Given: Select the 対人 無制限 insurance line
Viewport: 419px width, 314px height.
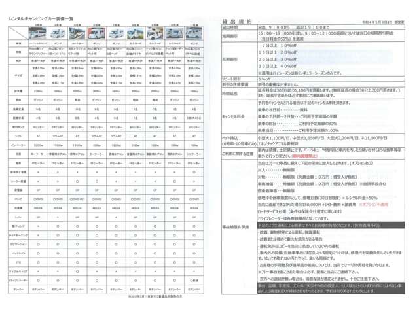Looking at the screenshot, I should click(276, 170).
